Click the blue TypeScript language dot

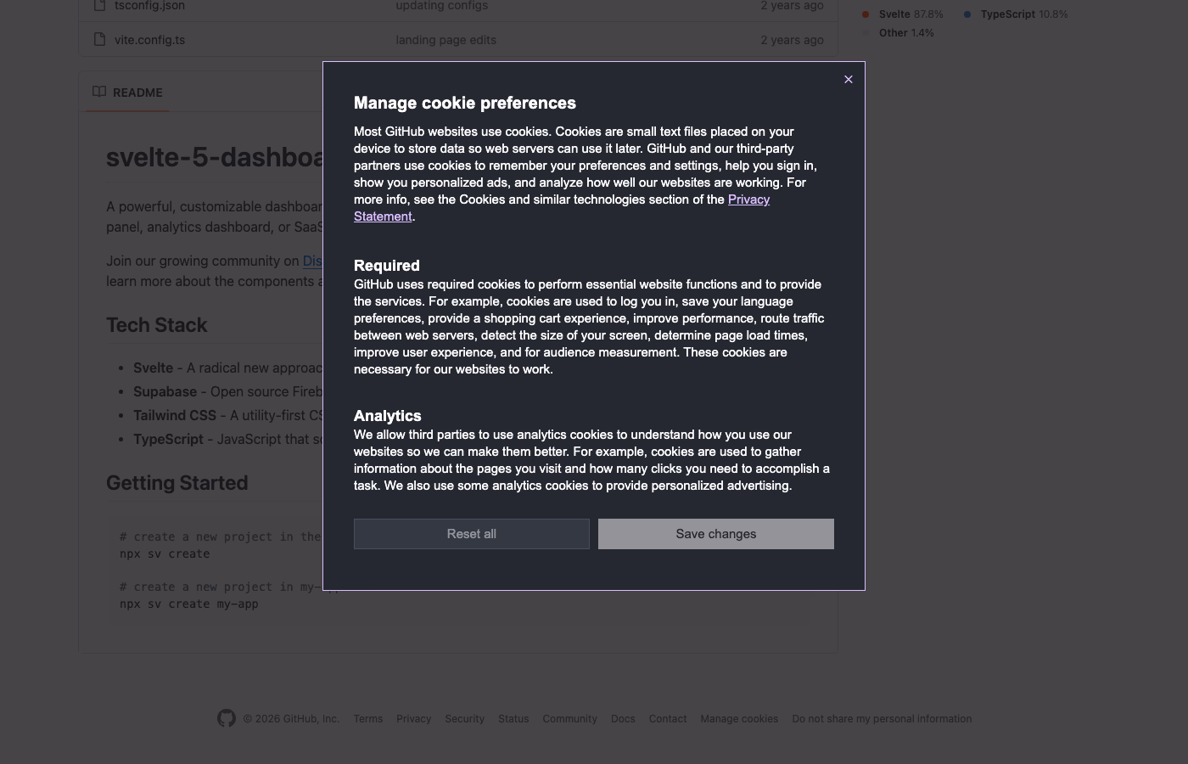click(x=967, y=14)
